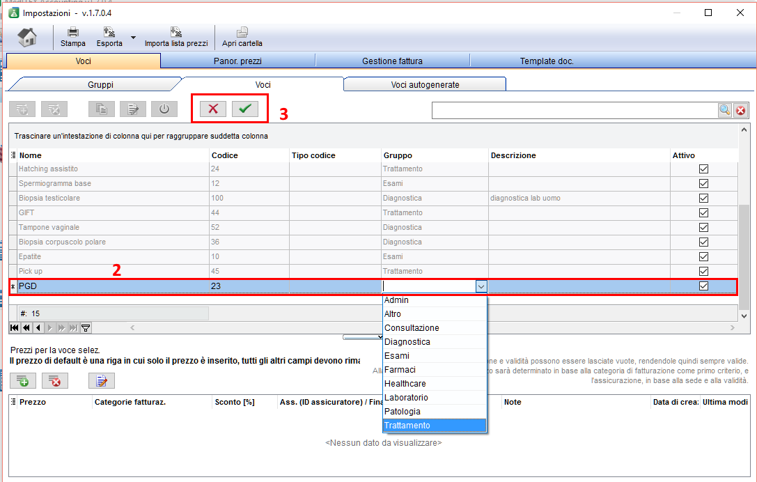Clear the search with the red X icon
Viewport: 757px width, 482px height.
point(740,111)
